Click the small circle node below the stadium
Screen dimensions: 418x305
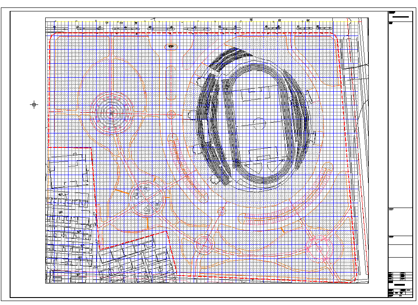click(222, 211)
